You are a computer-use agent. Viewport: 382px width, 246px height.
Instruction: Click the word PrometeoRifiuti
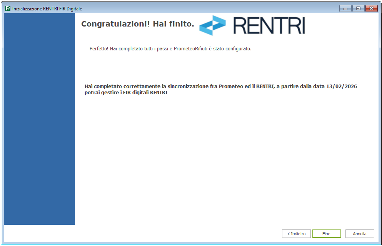(191, 49)
